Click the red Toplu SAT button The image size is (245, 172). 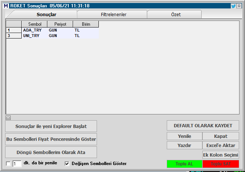coord(221,164)
